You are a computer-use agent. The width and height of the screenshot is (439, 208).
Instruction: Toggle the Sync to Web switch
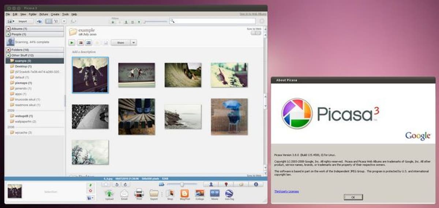tap(256, 33)
